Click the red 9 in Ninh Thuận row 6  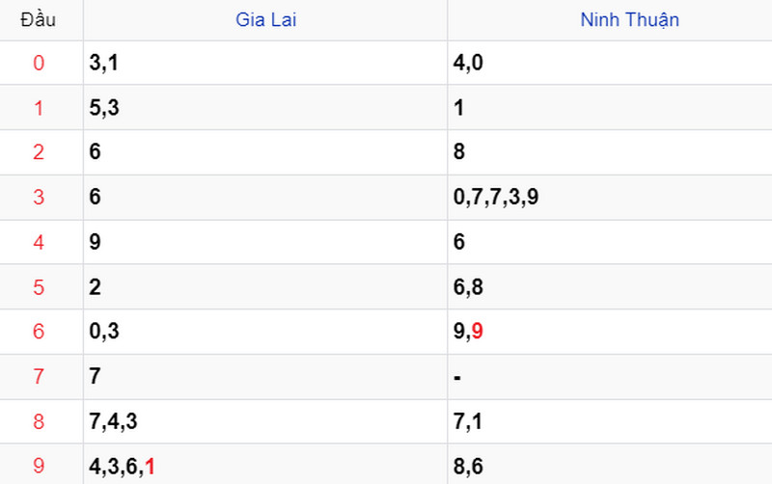click(x=477, y=331)
